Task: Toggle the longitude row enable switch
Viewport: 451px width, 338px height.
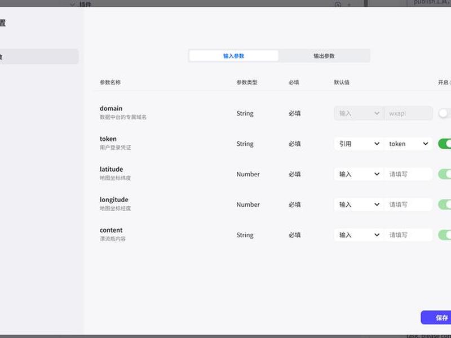Action: pos(445,204)
